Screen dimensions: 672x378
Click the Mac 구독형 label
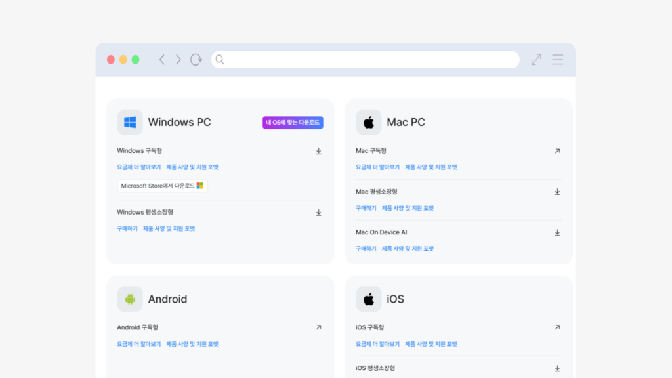(x=371, y=151)
